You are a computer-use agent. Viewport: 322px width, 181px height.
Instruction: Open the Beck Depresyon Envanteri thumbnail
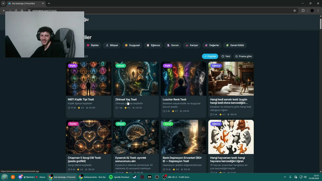183,137
